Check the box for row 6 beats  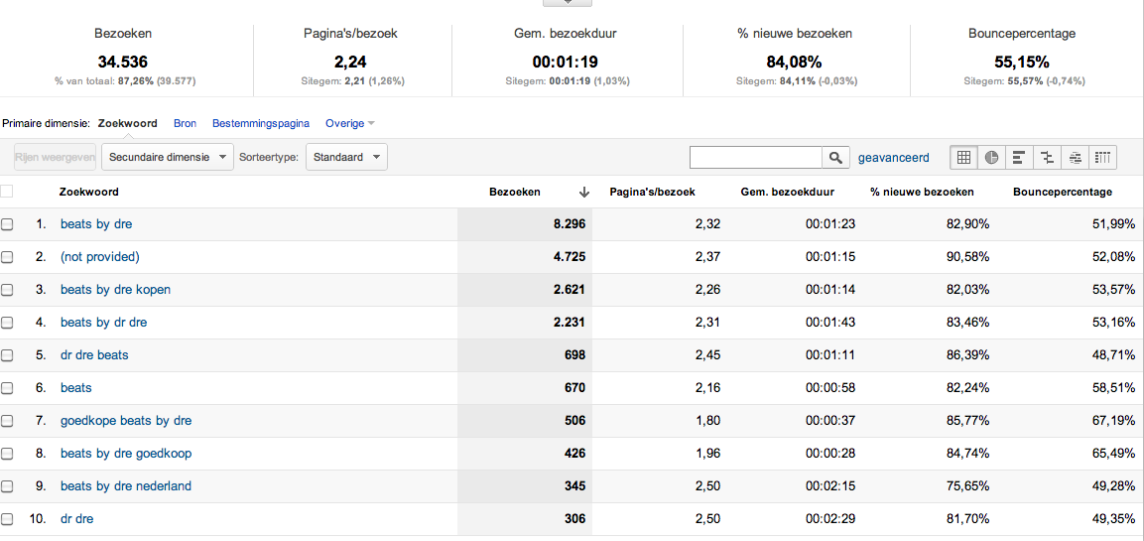(7, 388)
